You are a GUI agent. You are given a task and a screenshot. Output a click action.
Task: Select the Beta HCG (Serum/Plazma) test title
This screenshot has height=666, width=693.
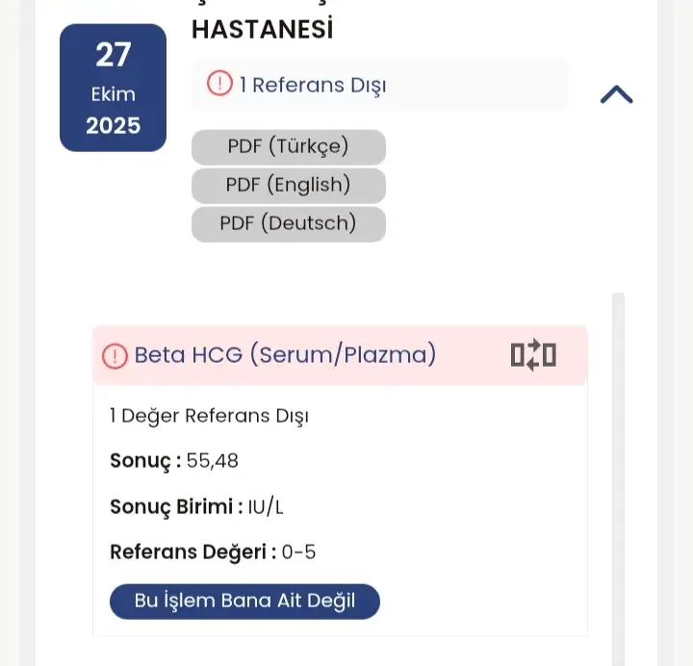285,355
